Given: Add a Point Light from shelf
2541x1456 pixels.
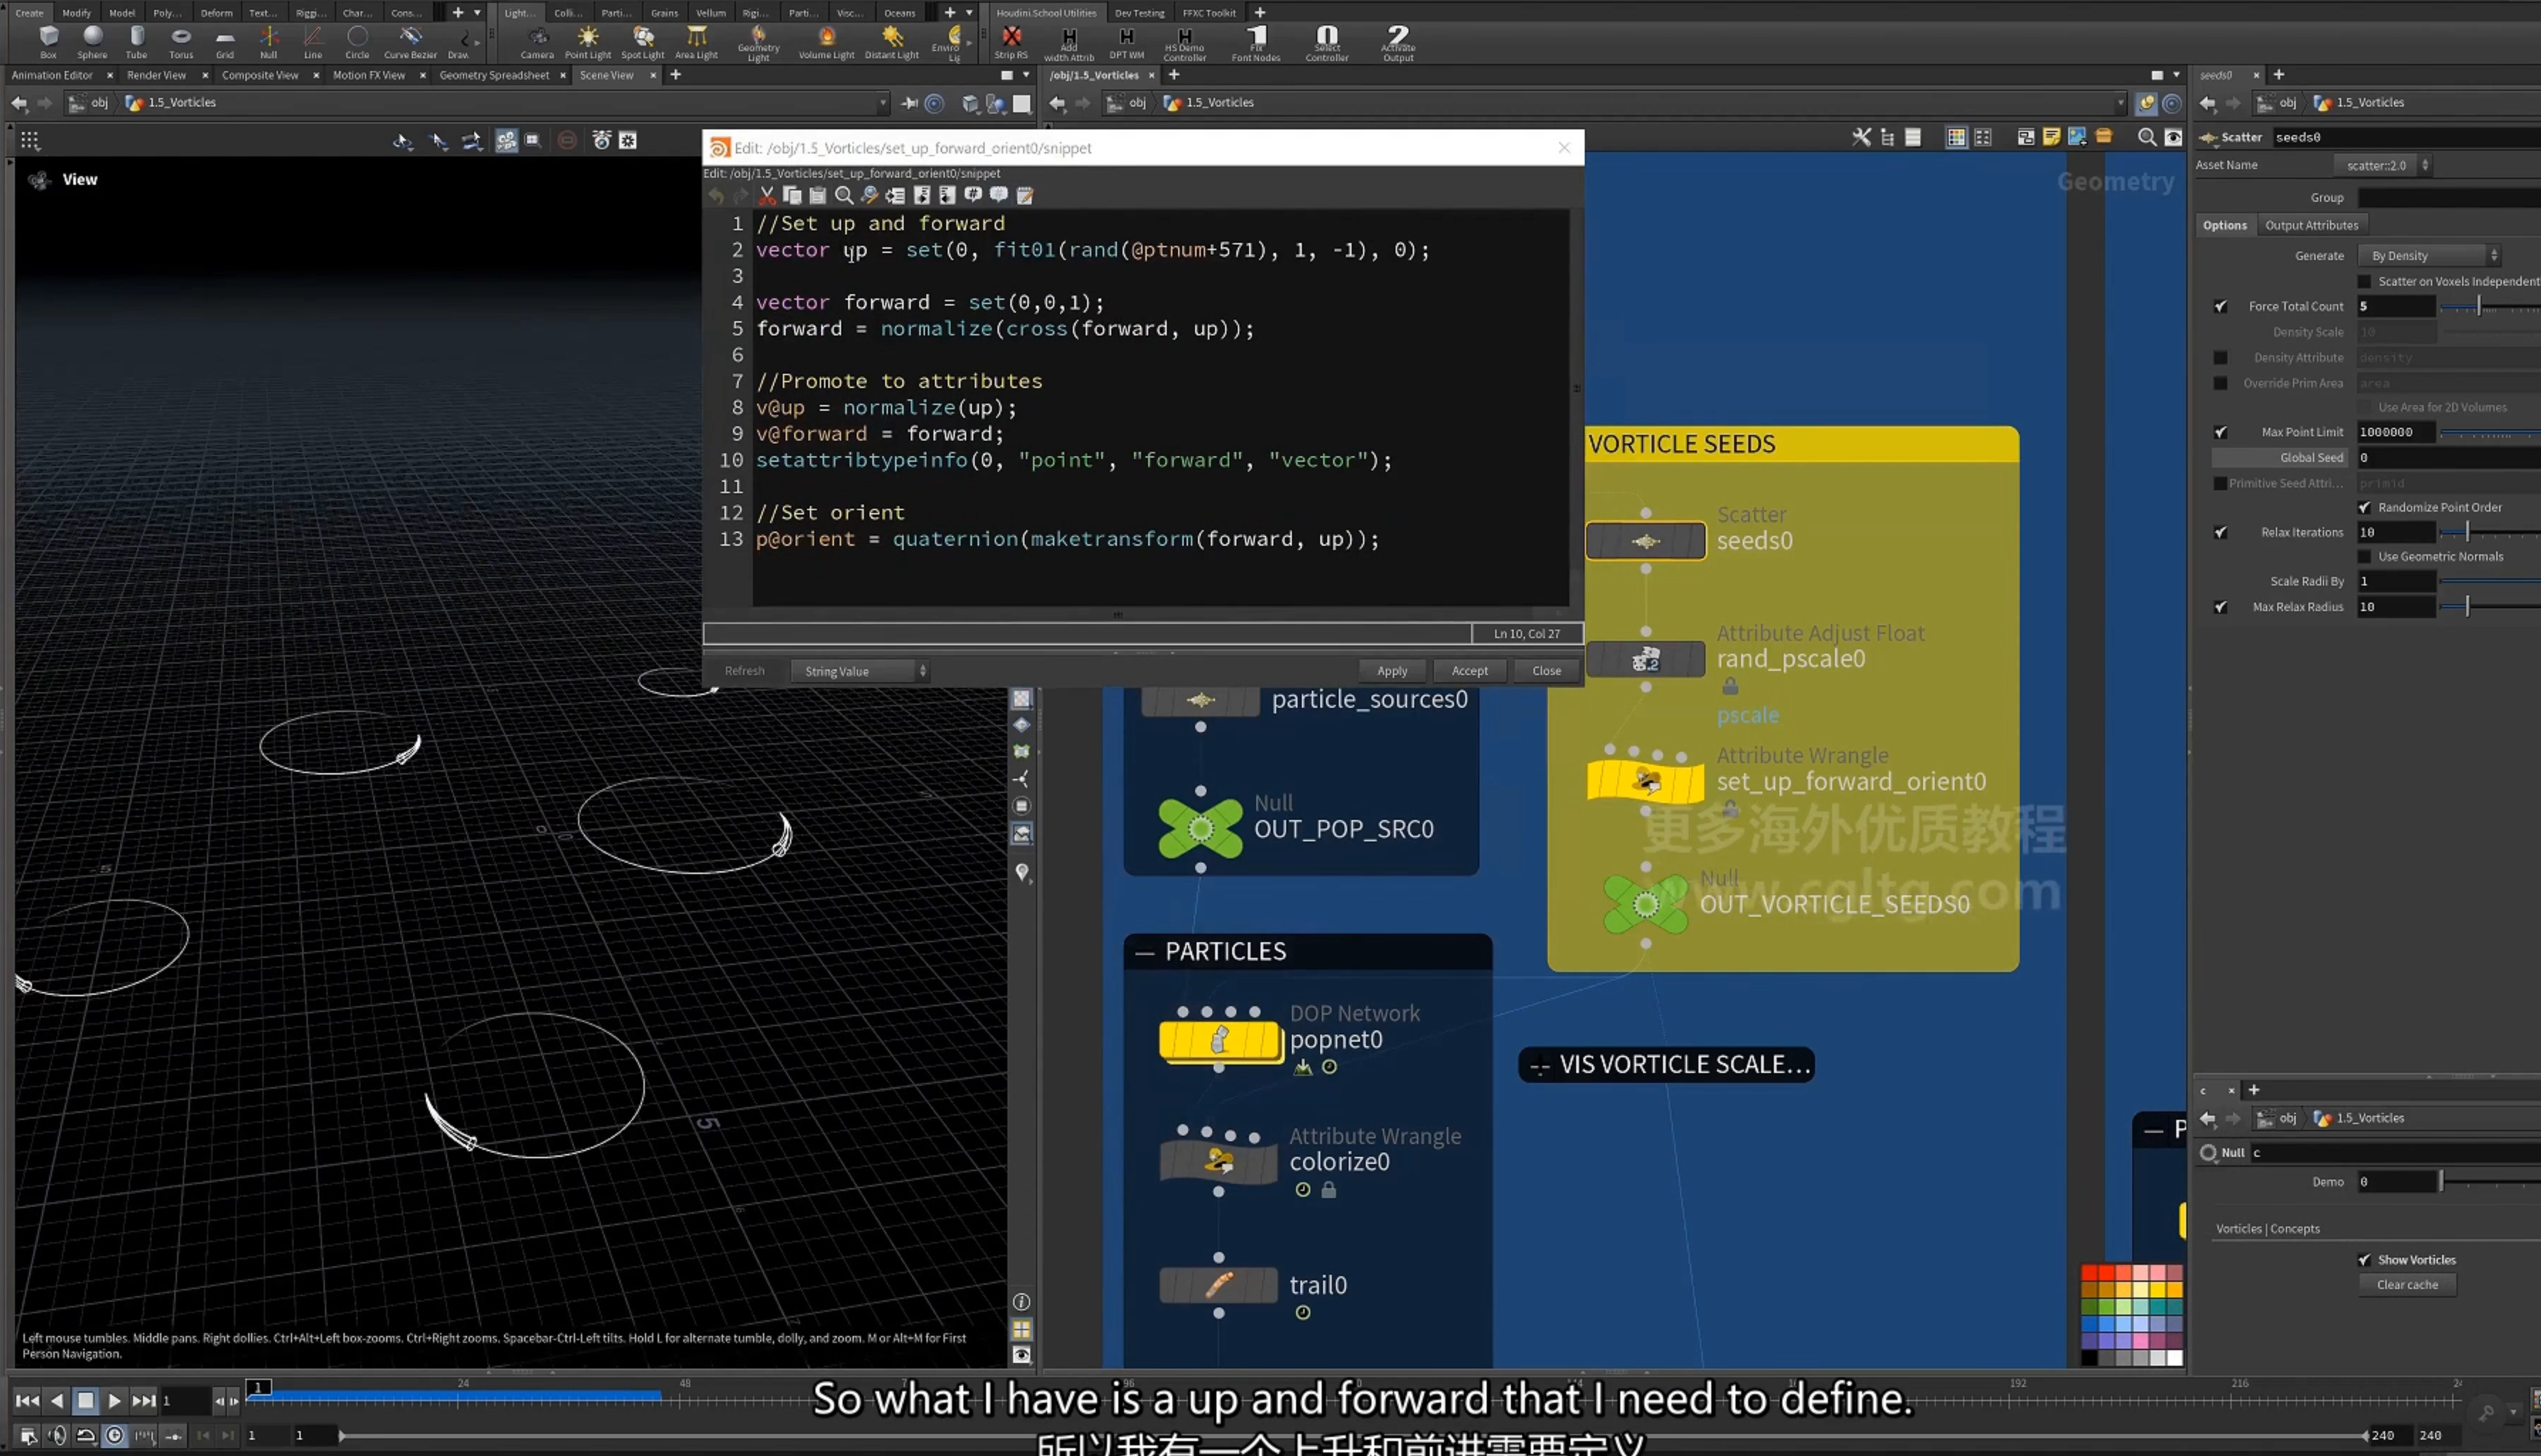Looking at the screenshot, I should click(587, 42).
